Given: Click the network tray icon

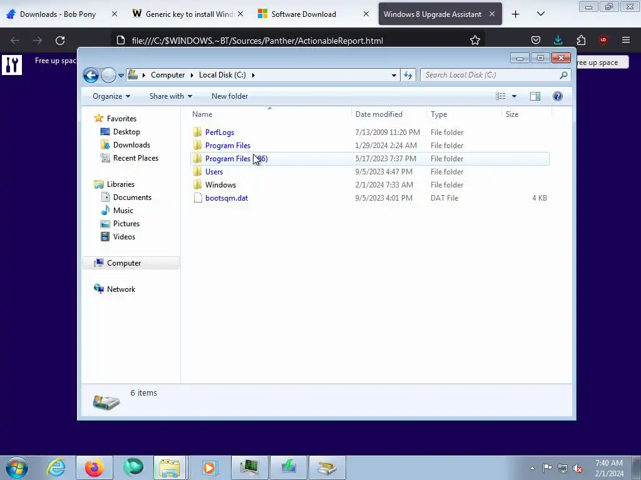Looking at the screenshot, I should (x=563, y=468).
